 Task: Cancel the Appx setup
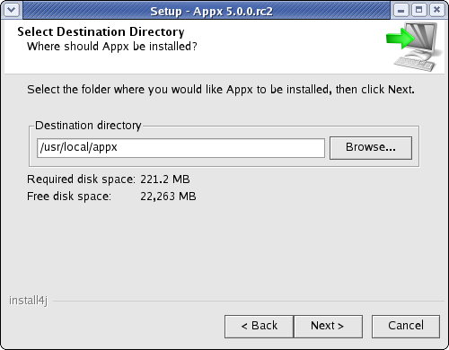point(406,326)
